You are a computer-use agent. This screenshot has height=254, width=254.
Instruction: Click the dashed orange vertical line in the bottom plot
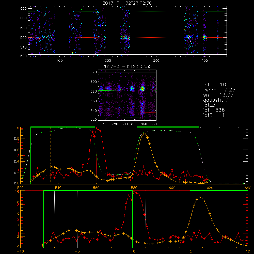click(x=71, y=219)
